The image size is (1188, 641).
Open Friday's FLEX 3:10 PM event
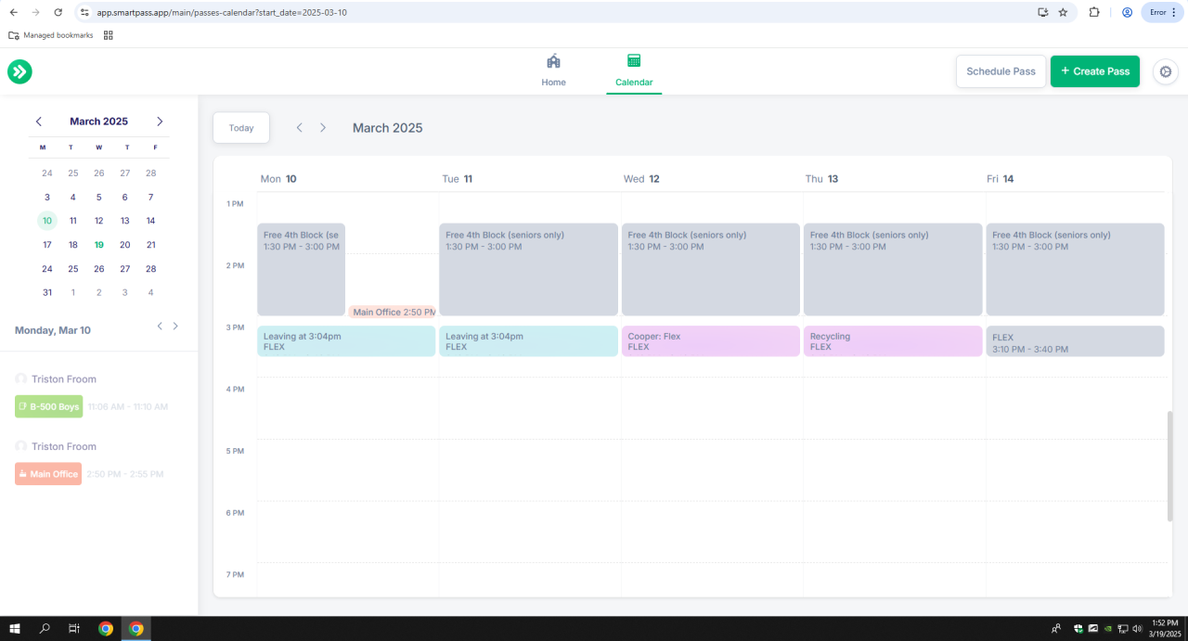[1075, 341]
